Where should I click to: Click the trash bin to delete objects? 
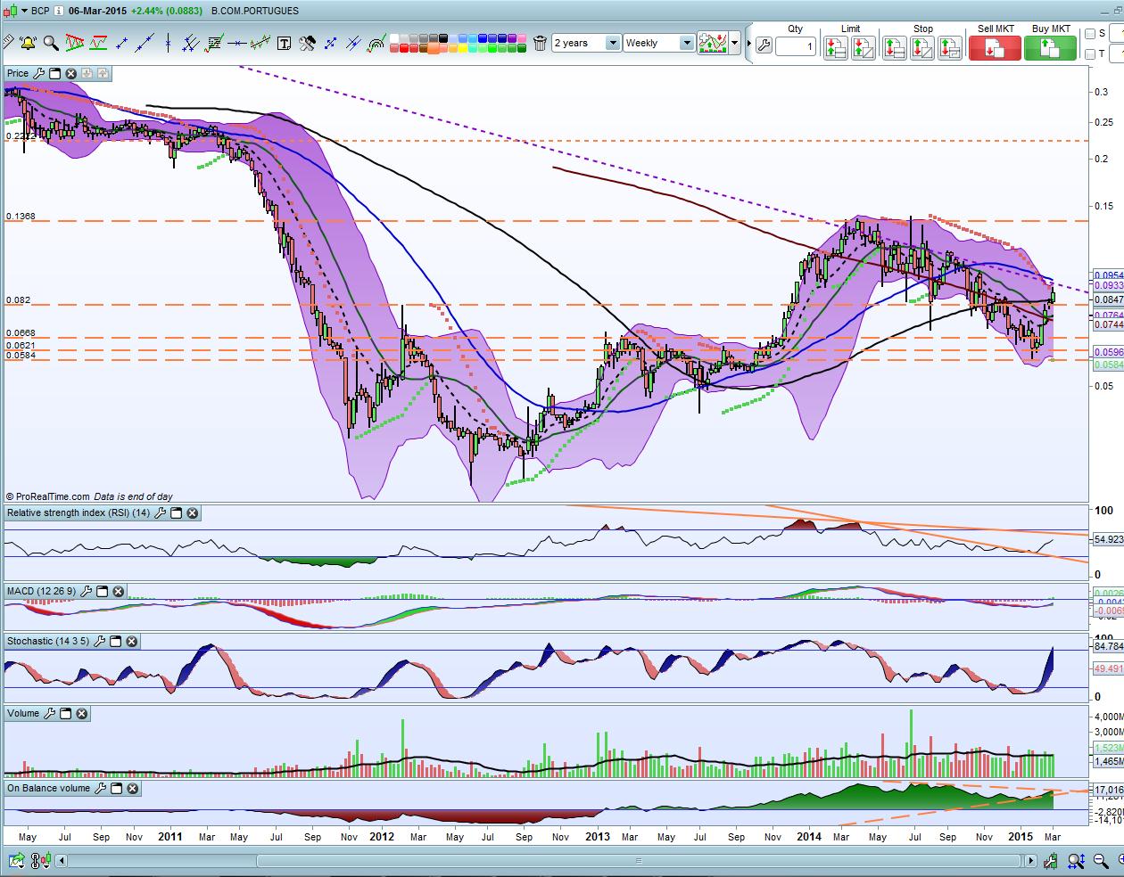(540, 43)
